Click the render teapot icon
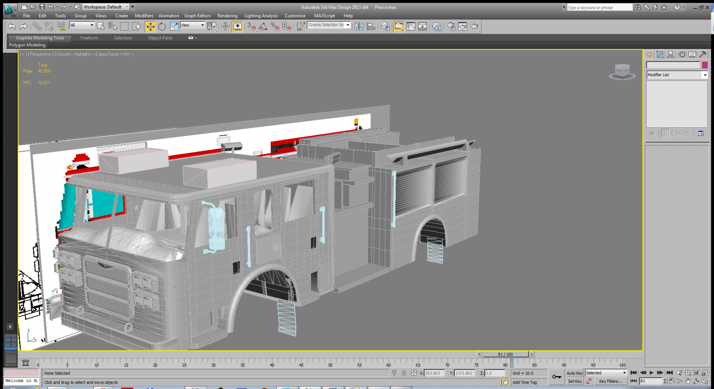714x389 pixels. (474, 27)
